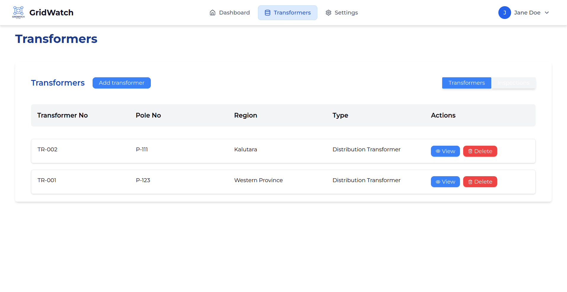Click the Transformer No column header
The image size is (567, 292).
pos(62,115)
